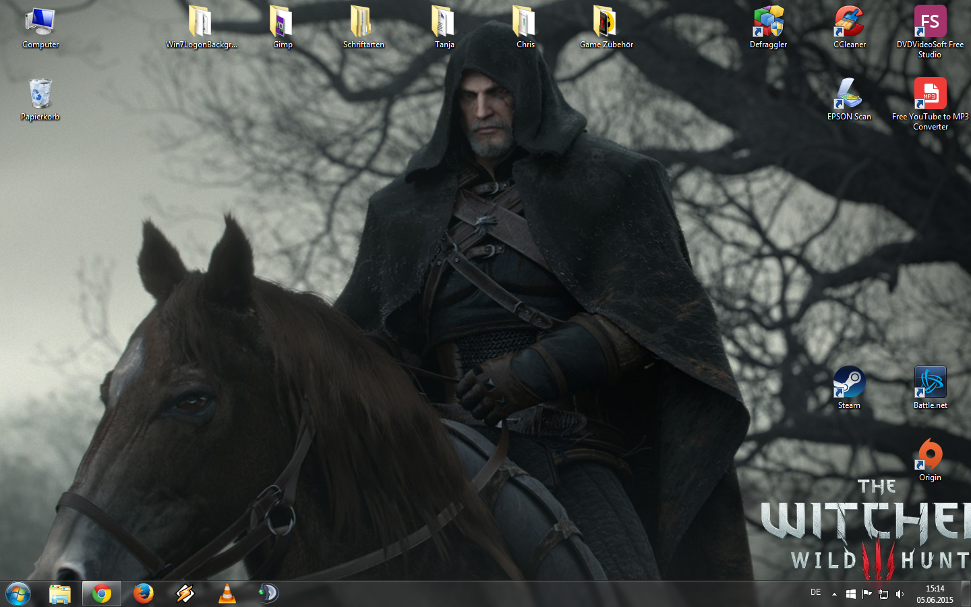The height and width of the screenshot is (607, 971).
Task: Open the Windows Start menu
Action: (x=18, y=594)
